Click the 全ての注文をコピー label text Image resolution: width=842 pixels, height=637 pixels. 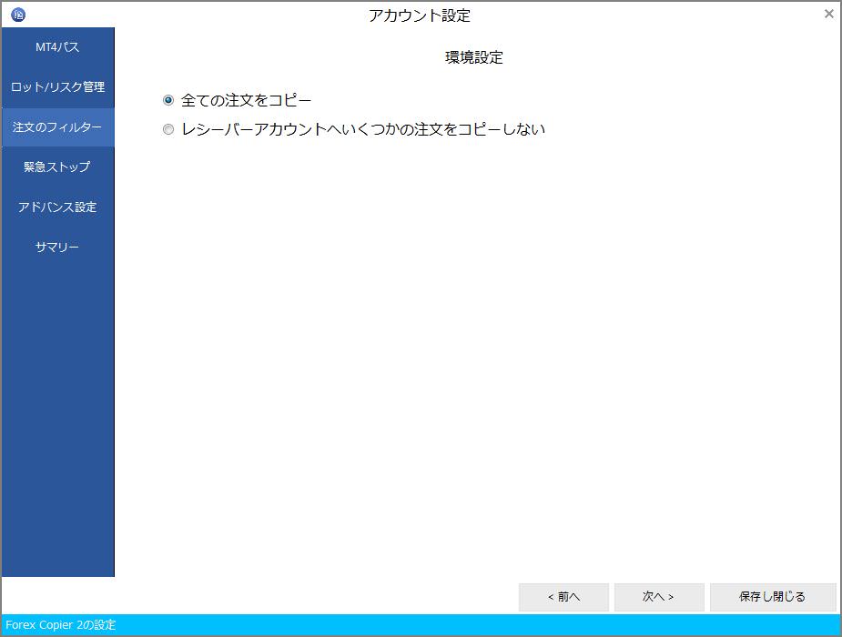tap(246, 99)
